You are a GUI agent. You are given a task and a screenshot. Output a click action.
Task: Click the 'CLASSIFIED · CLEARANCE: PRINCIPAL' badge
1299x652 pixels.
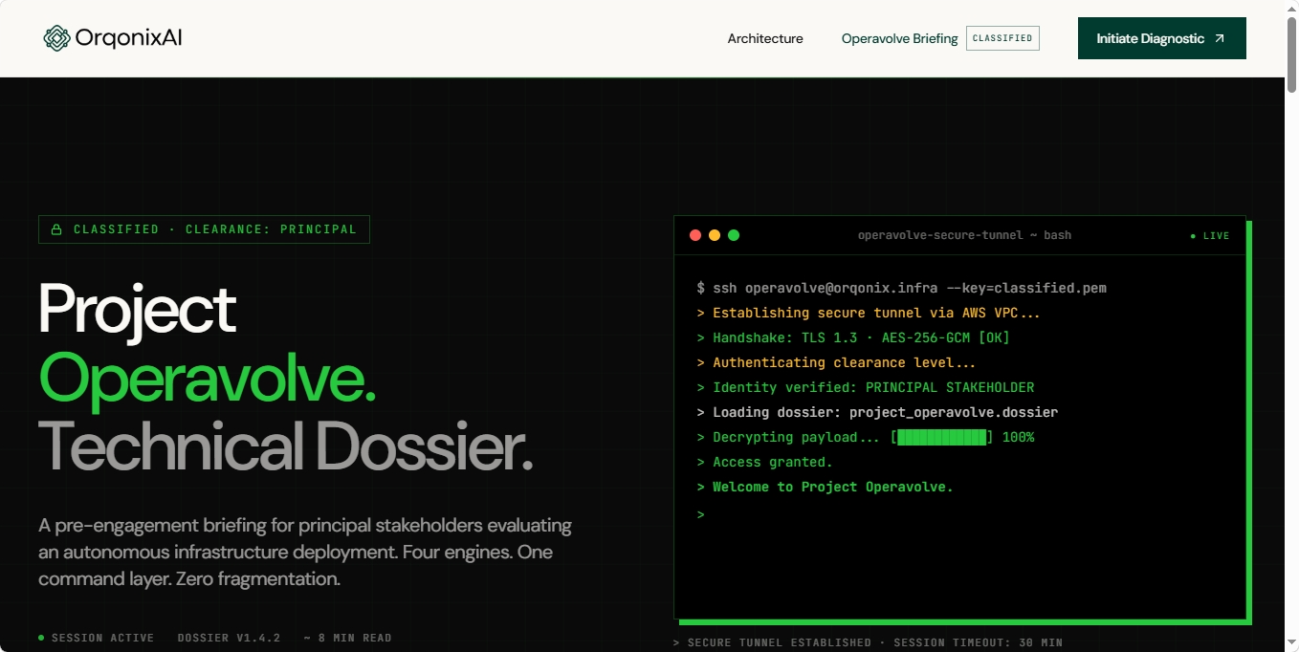pyautogui.click(x=204, y=229)
